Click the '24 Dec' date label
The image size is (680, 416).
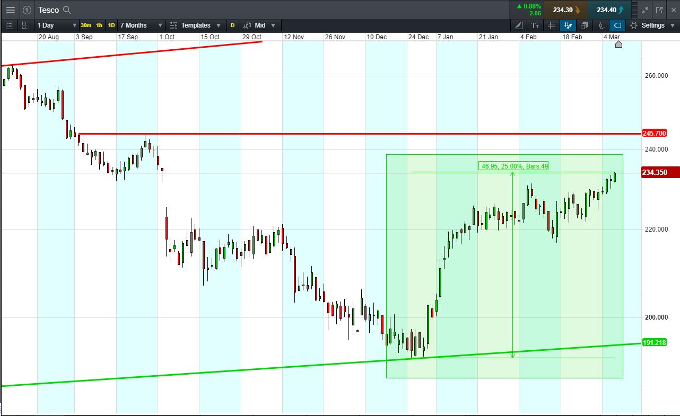point(419,37)
